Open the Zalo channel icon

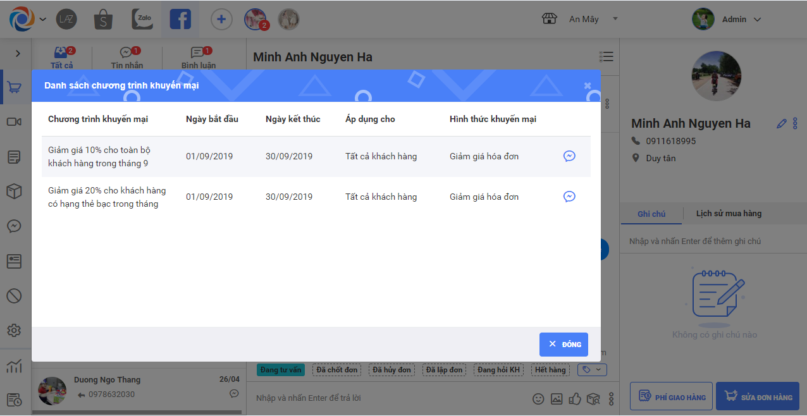(x=142, y=19)
